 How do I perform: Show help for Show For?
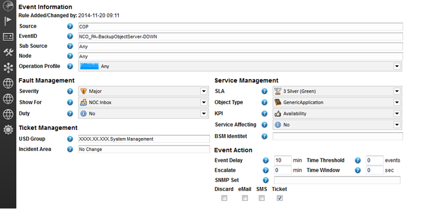tap(70, 103)
